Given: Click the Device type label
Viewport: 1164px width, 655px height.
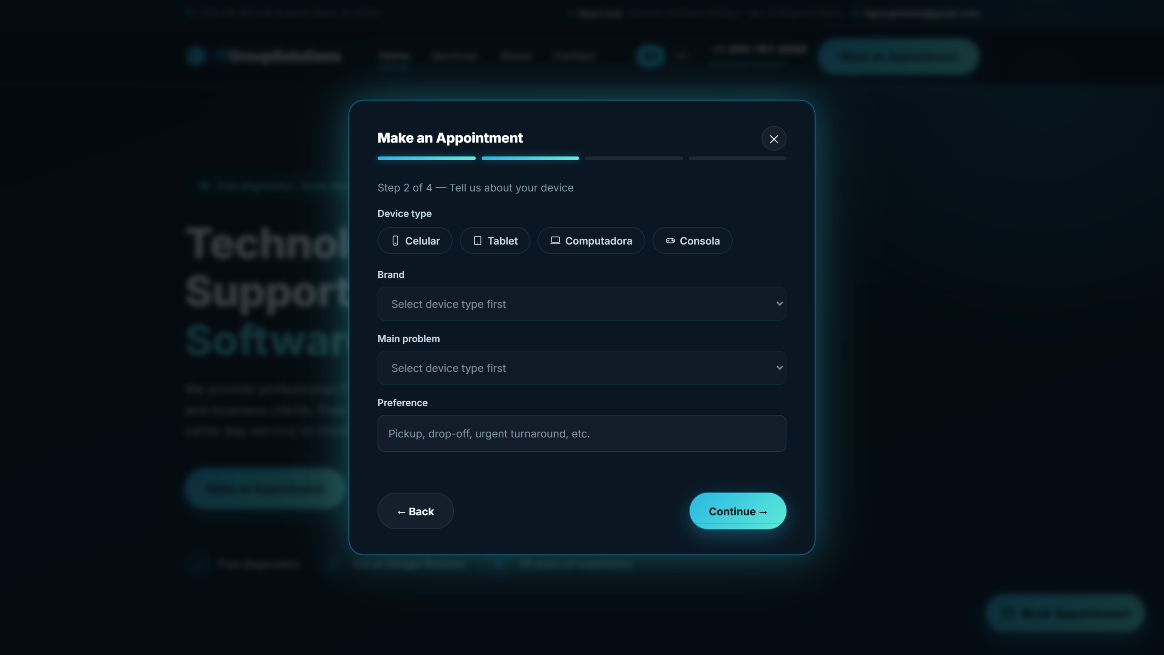Looking at the screenshot, I should pos(404,214).
